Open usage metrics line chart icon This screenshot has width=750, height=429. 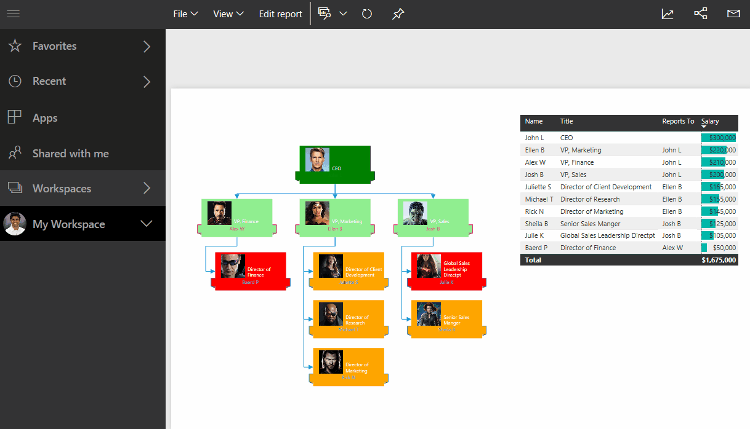point(667,14)
